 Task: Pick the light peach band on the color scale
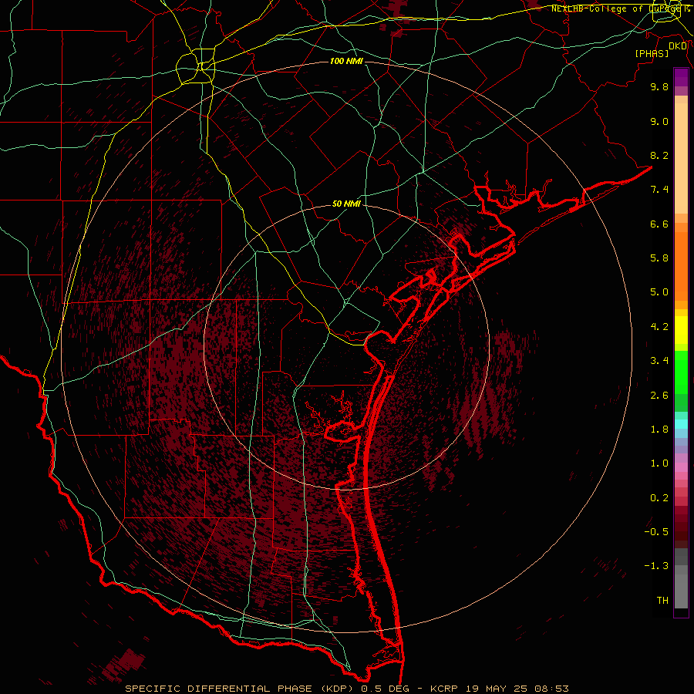click(x=681, y=158)
